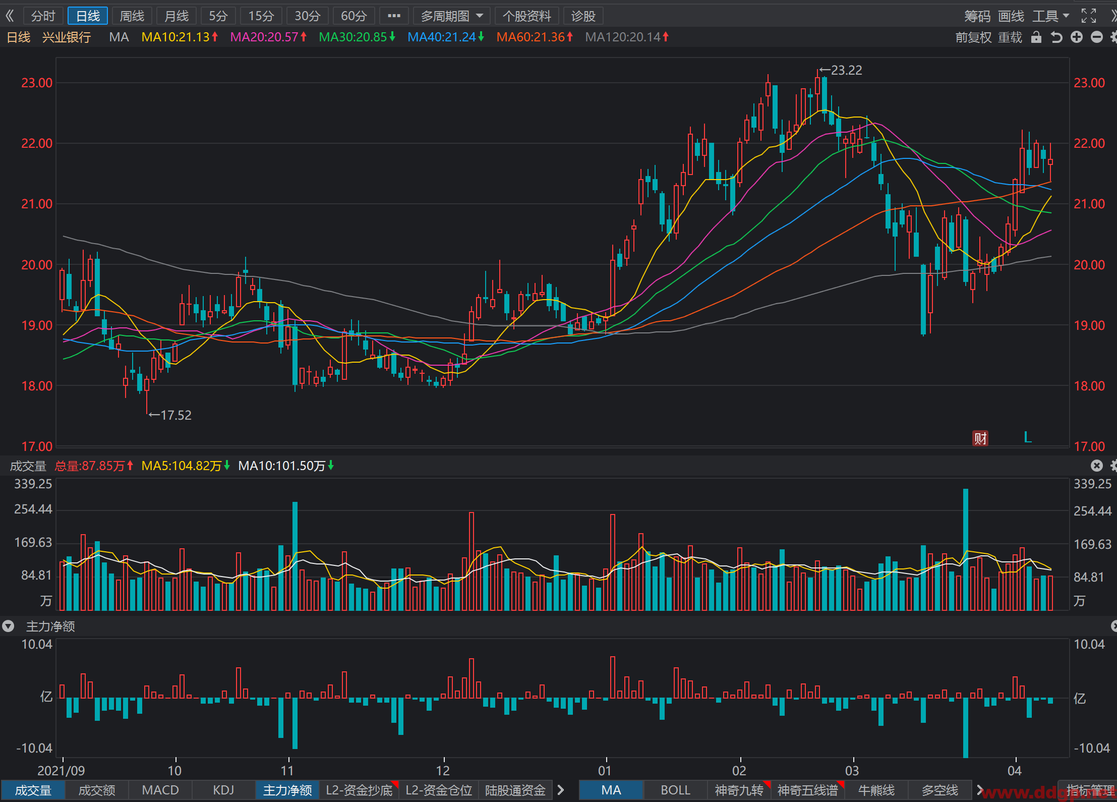Viewport: 1117px width, 802px height.
Task: Click the undo arrow icon
Action: pyautogui.click(x=1056, y=37)
